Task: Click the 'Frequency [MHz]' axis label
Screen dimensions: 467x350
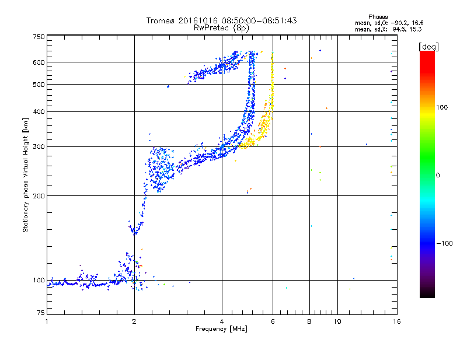Action: coord(221,329)
